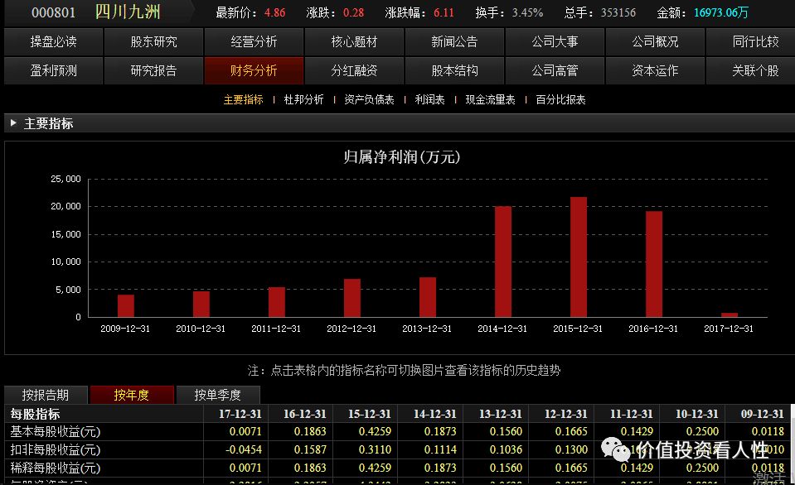Open 公司概况 tab

[655, 41]
